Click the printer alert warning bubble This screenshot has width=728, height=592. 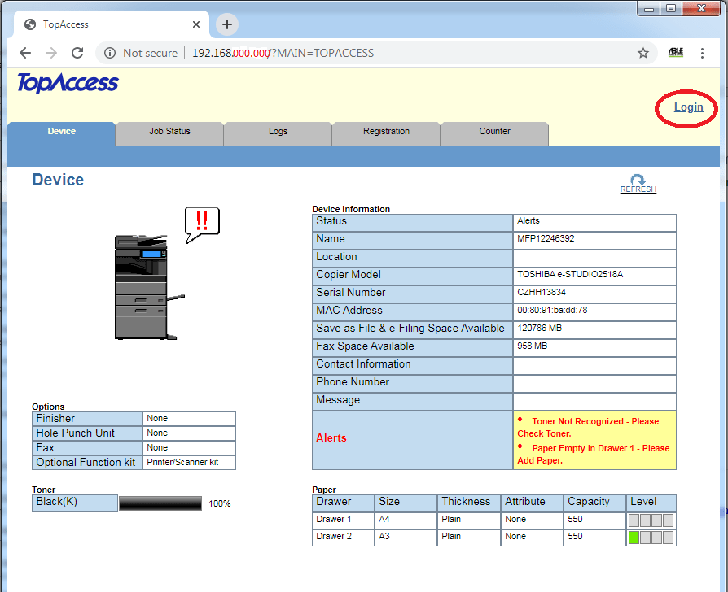point(201,222)
